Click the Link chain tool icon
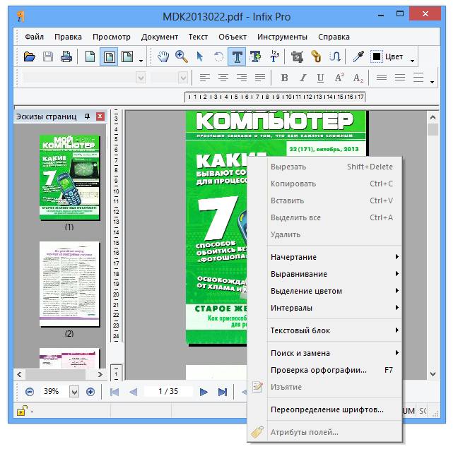The height and width of the screenshot is (449, 458). pos(316,56)
